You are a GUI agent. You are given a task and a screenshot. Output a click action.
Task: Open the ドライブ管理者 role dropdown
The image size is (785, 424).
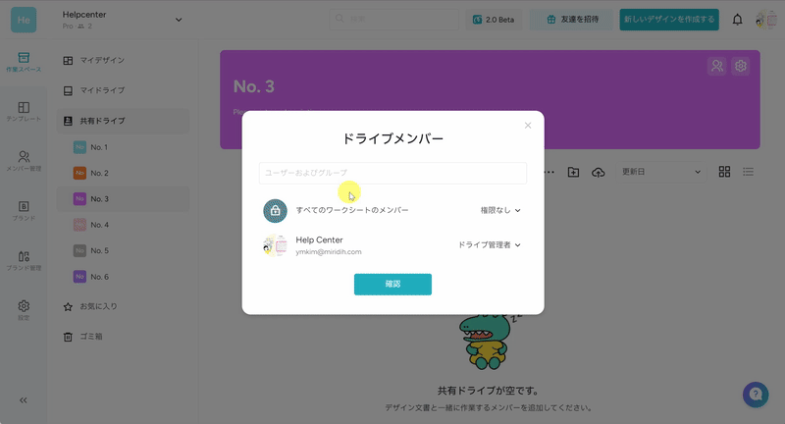pos(489,245)
